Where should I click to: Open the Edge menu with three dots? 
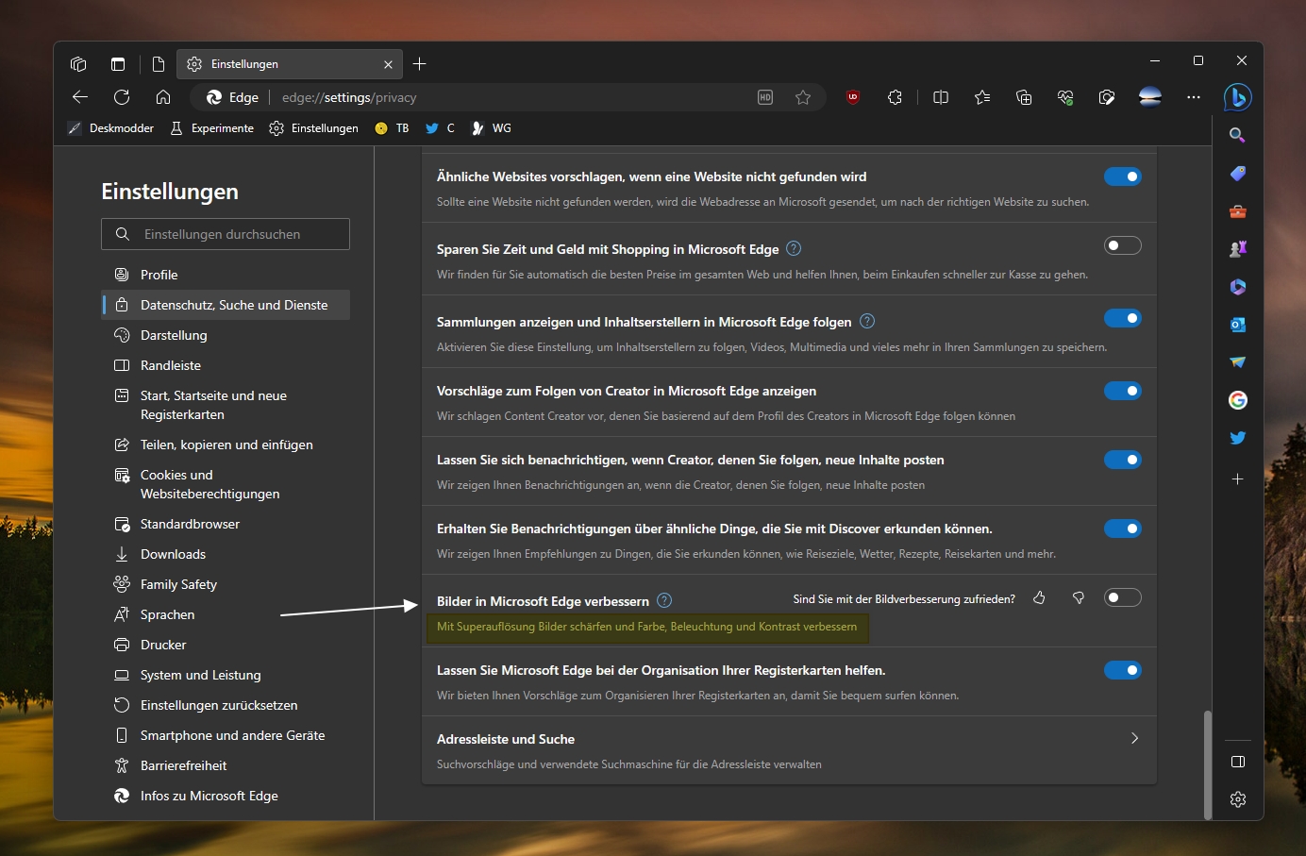[1194, 97]
